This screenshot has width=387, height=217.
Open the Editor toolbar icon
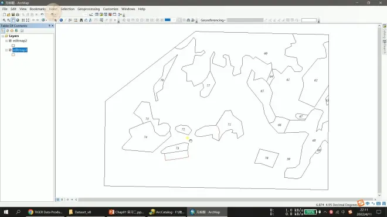coord(91,15)
